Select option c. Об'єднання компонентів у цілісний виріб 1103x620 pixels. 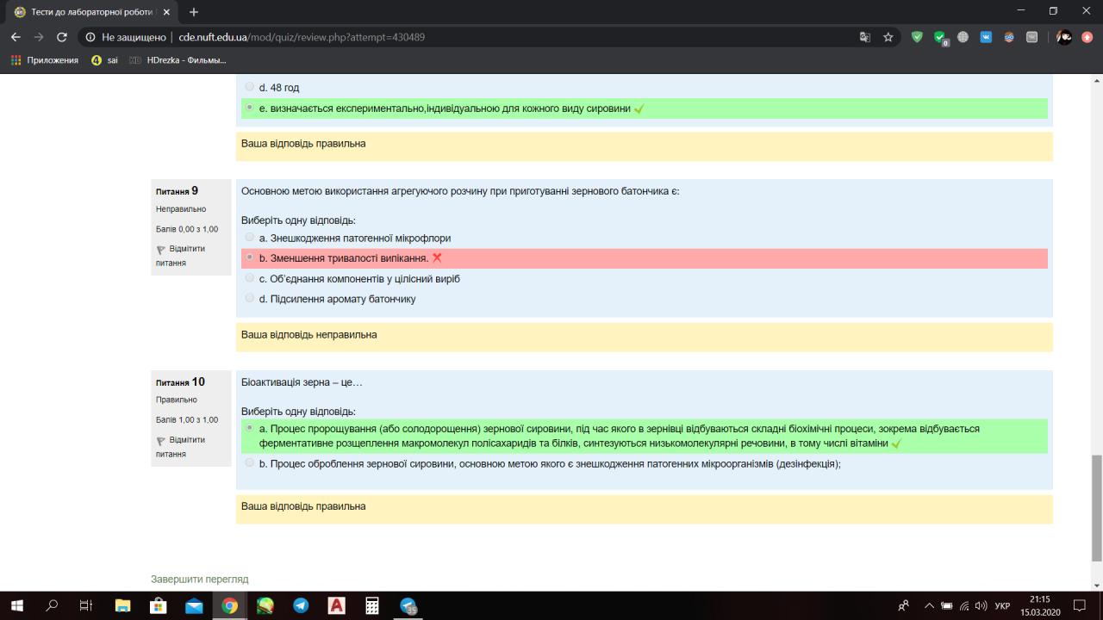[x=250, y=279]
